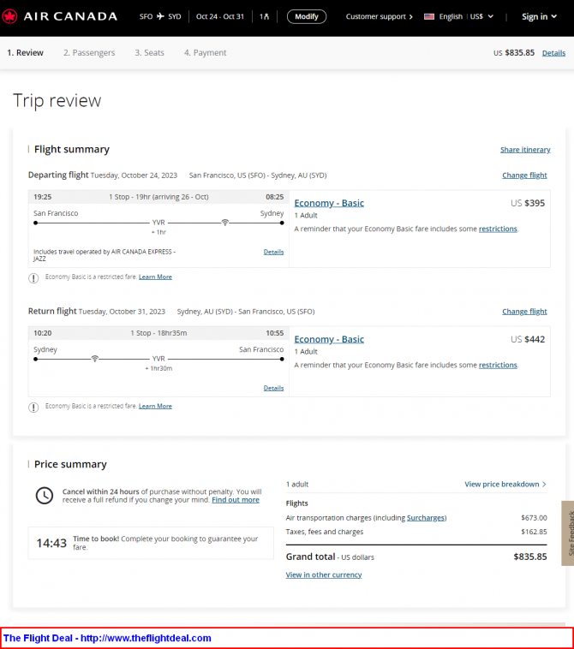
Task: Open Economy - Basic link for US $442 fare
Action: pos(329,339)
